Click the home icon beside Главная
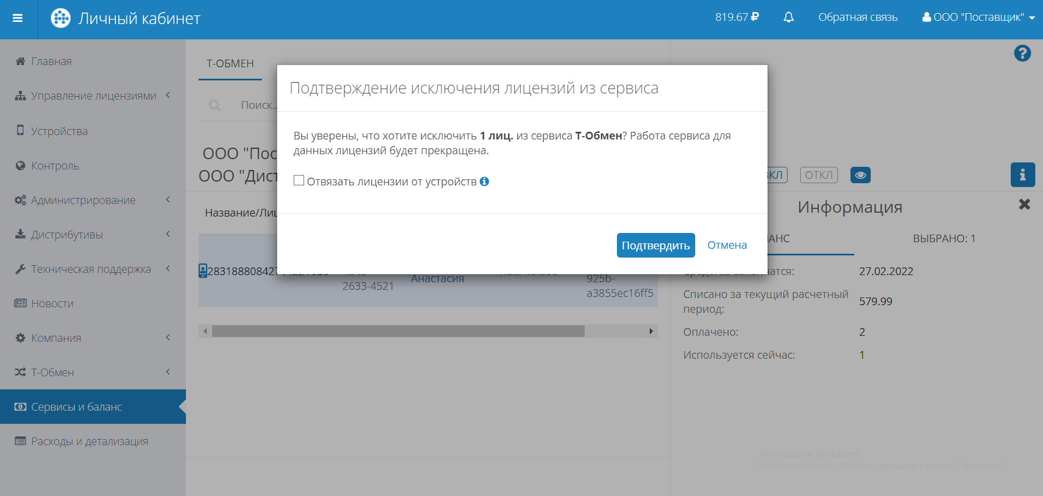Viewport: 1043px width, 496px height. pos(20,61)
